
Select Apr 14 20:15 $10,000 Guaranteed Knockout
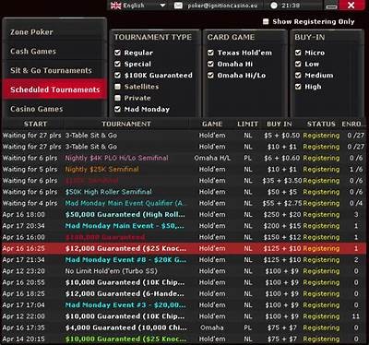(184, 339)
